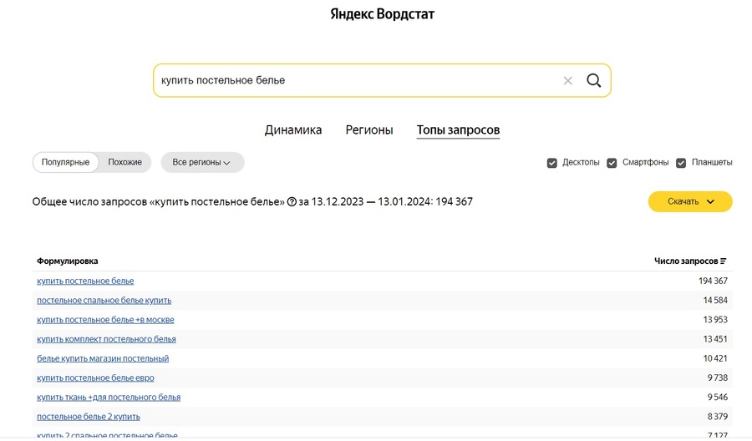This screenshot has height=441, width=752.
Task: Expand the Все регионы dropdown
Action: pyautogui.click(x=202, y=162)
